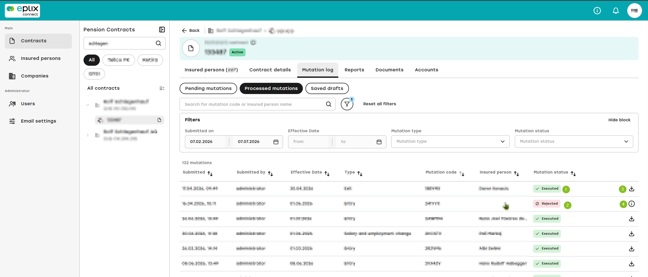This screenshot has height=277, width=648.
Task: Download the third row Executed mutation
Action: pos(631,219)
